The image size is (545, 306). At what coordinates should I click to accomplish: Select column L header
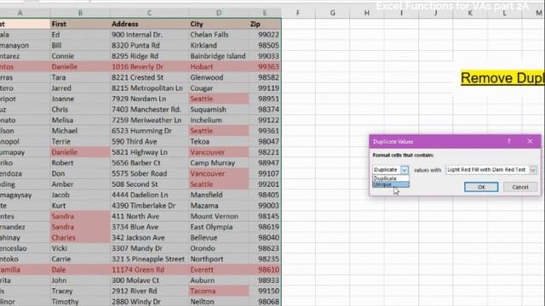tap(504, 13)
